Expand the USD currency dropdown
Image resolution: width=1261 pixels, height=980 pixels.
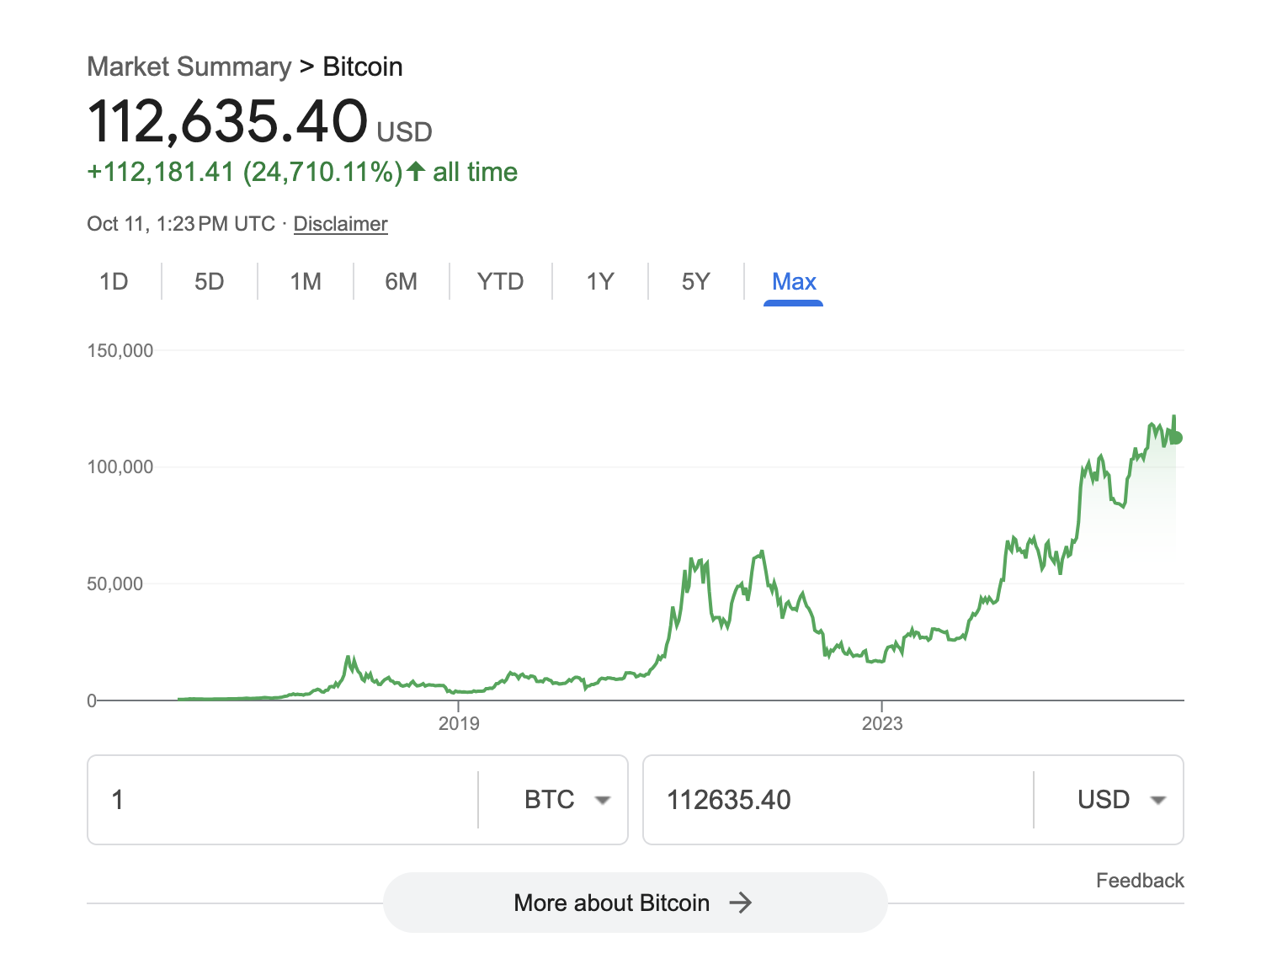point(1121,800)
